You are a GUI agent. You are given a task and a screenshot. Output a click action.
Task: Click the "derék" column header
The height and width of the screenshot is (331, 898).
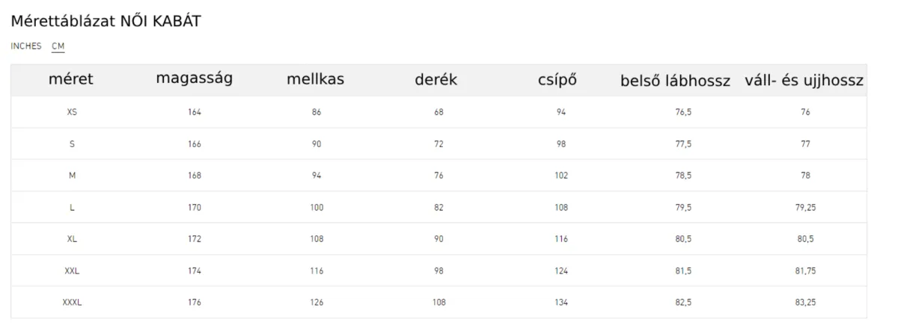coord(436,79)
